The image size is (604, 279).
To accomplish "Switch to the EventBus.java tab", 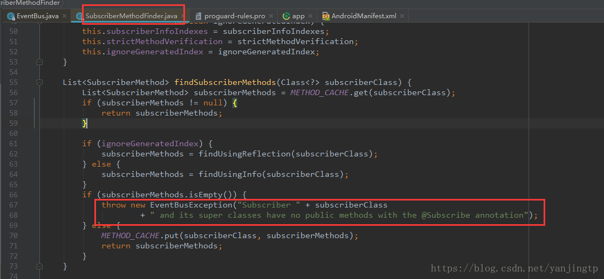I will 37,16.
